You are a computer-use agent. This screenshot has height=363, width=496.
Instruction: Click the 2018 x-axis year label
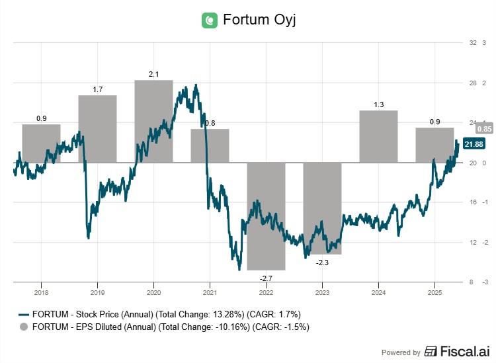pyautogui.click(x=41, y=292)
